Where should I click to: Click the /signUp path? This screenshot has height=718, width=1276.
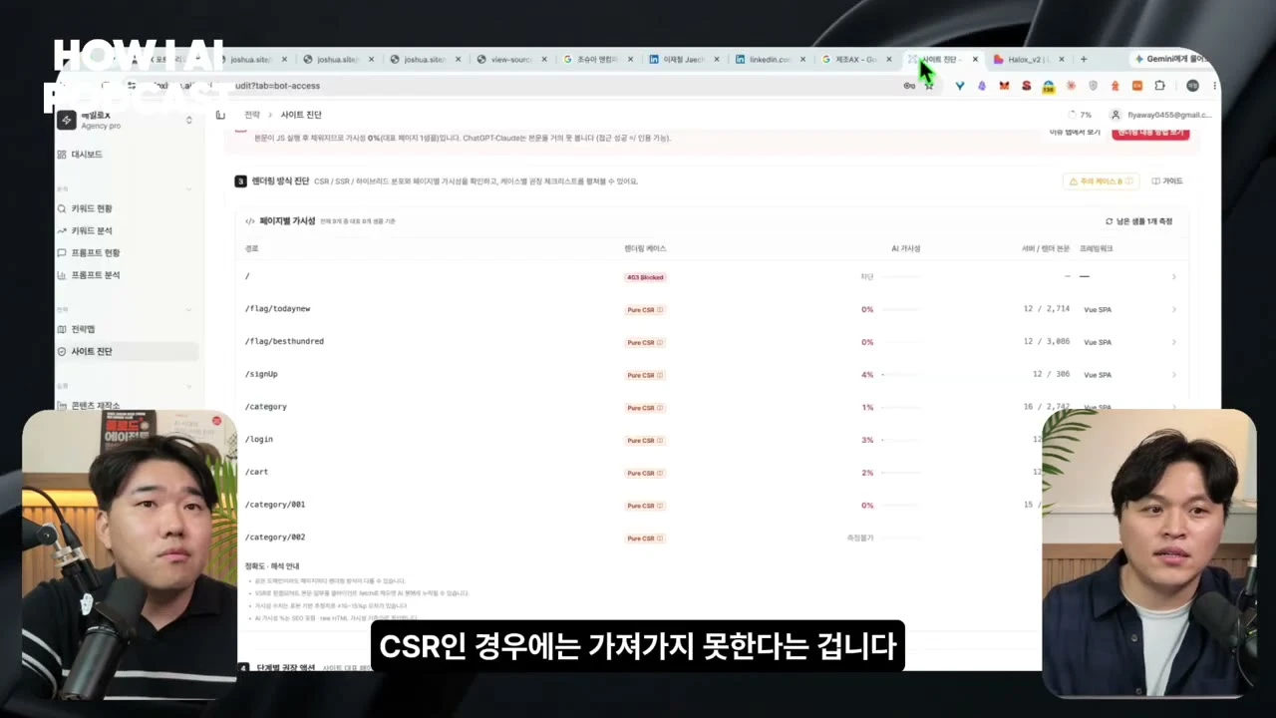pyautogui.click(x=261, y=374)
